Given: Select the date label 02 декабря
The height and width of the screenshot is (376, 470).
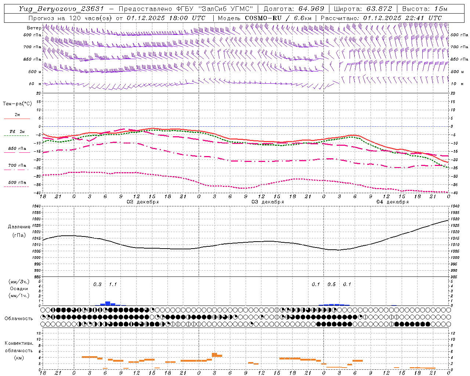Looking at the screenshot, I should pos(142,202).
